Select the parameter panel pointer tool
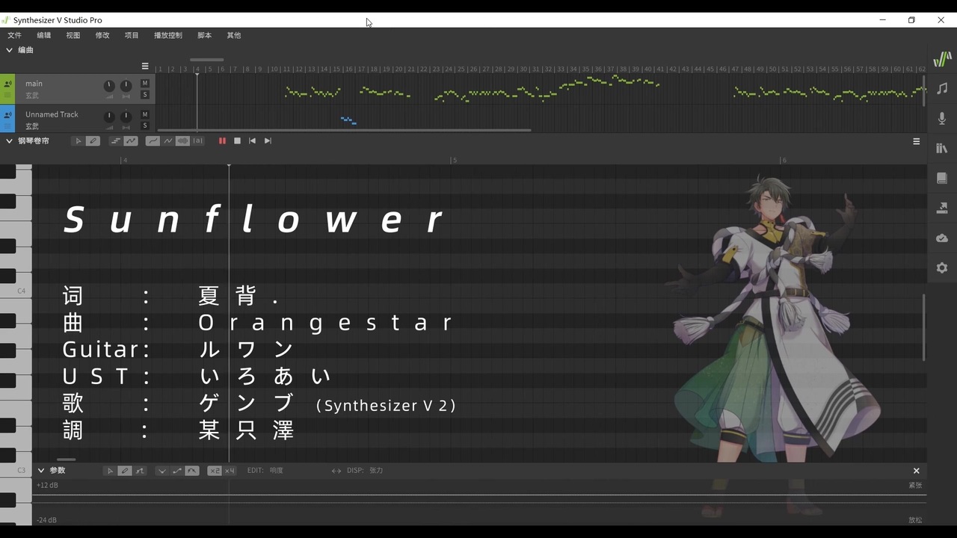This screenshot has width=957, height=538. coord(110,471)
